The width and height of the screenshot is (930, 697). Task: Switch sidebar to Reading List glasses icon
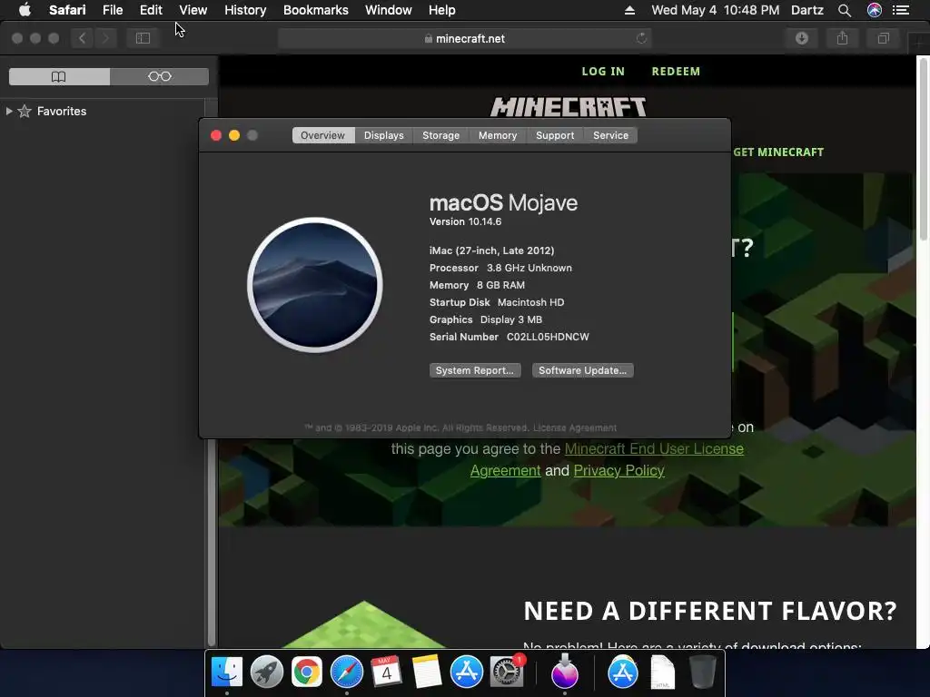[160, 76]
